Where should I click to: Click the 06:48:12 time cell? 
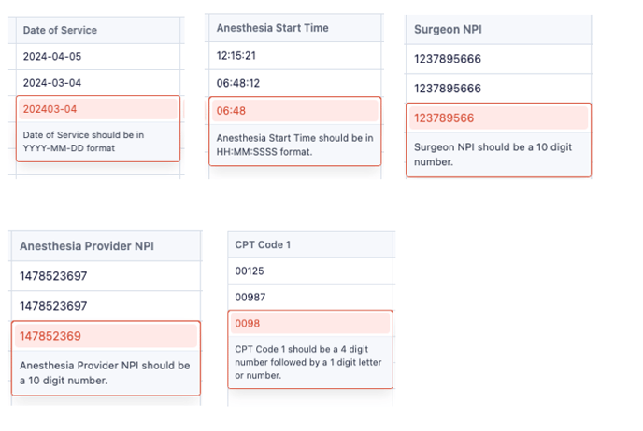pos(294,83)
